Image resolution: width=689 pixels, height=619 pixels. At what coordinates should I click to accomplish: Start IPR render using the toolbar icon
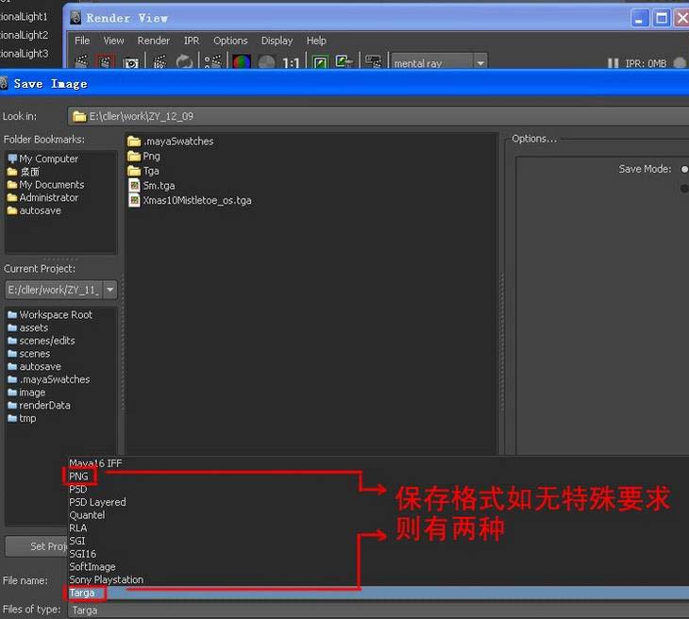(160, 62)
